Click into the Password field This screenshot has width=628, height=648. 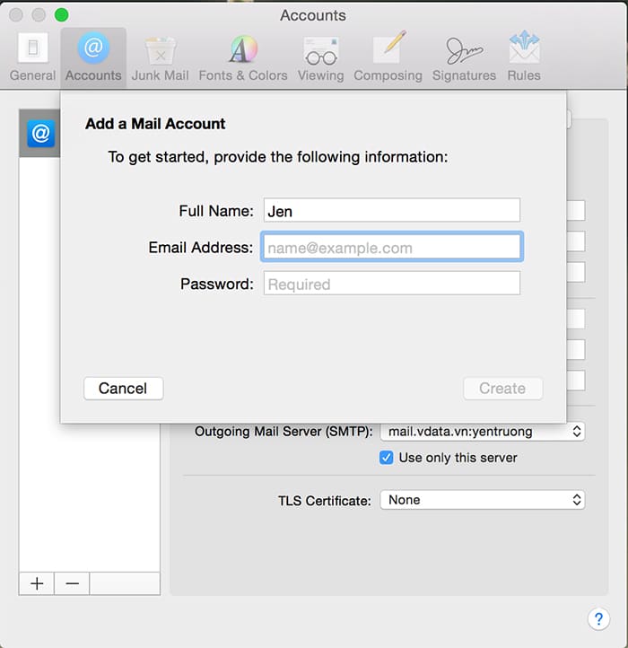coord(391,285)
